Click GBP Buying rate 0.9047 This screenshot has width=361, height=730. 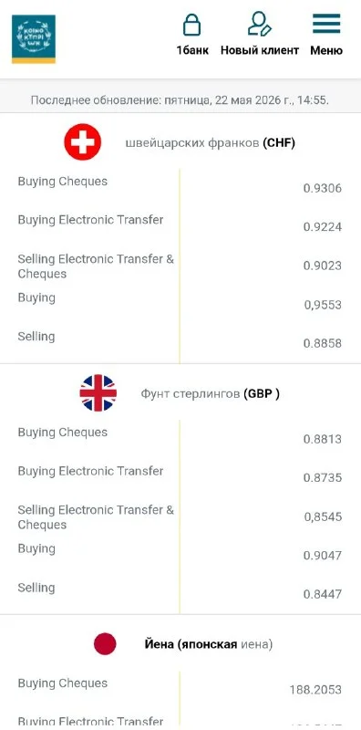(x=323, y=556)
